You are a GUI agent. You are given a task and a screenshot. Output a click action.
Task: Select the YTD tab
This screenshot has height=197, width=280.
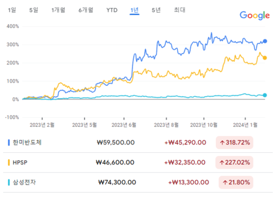click(112, 10)
